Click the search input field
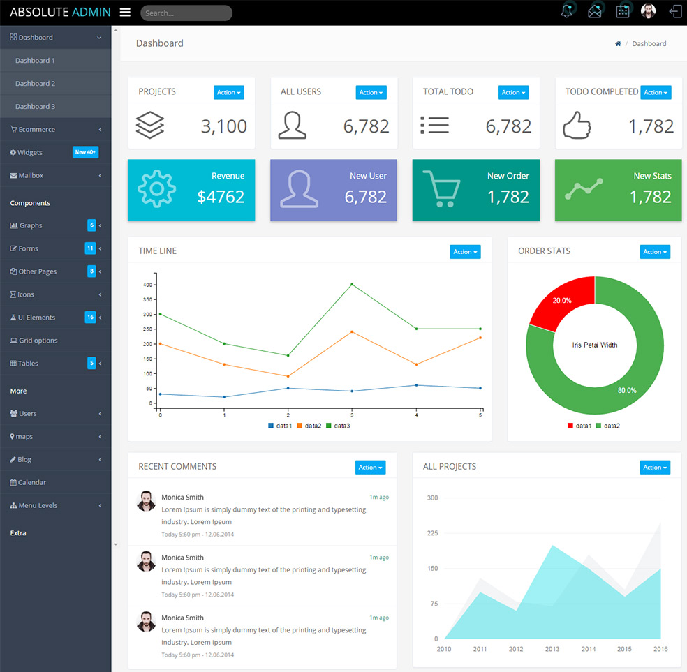 point(186,13)
